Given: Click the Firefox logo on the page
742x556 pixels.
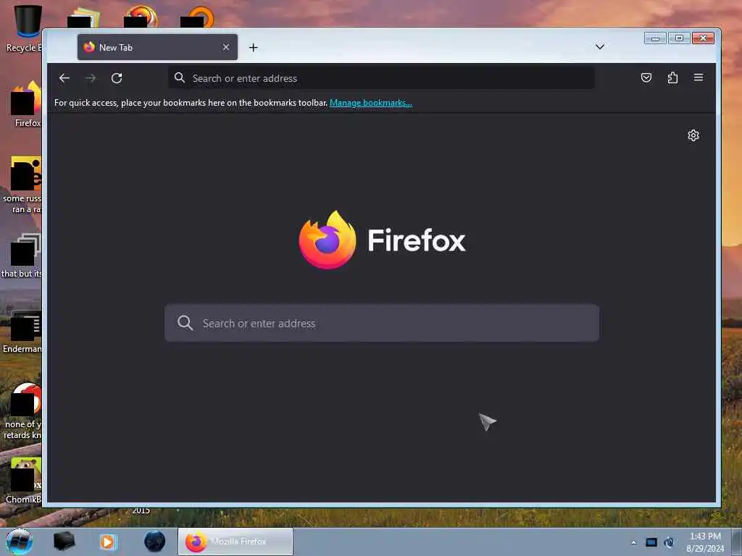Looking at the screenshot, I should click(328, 240).
